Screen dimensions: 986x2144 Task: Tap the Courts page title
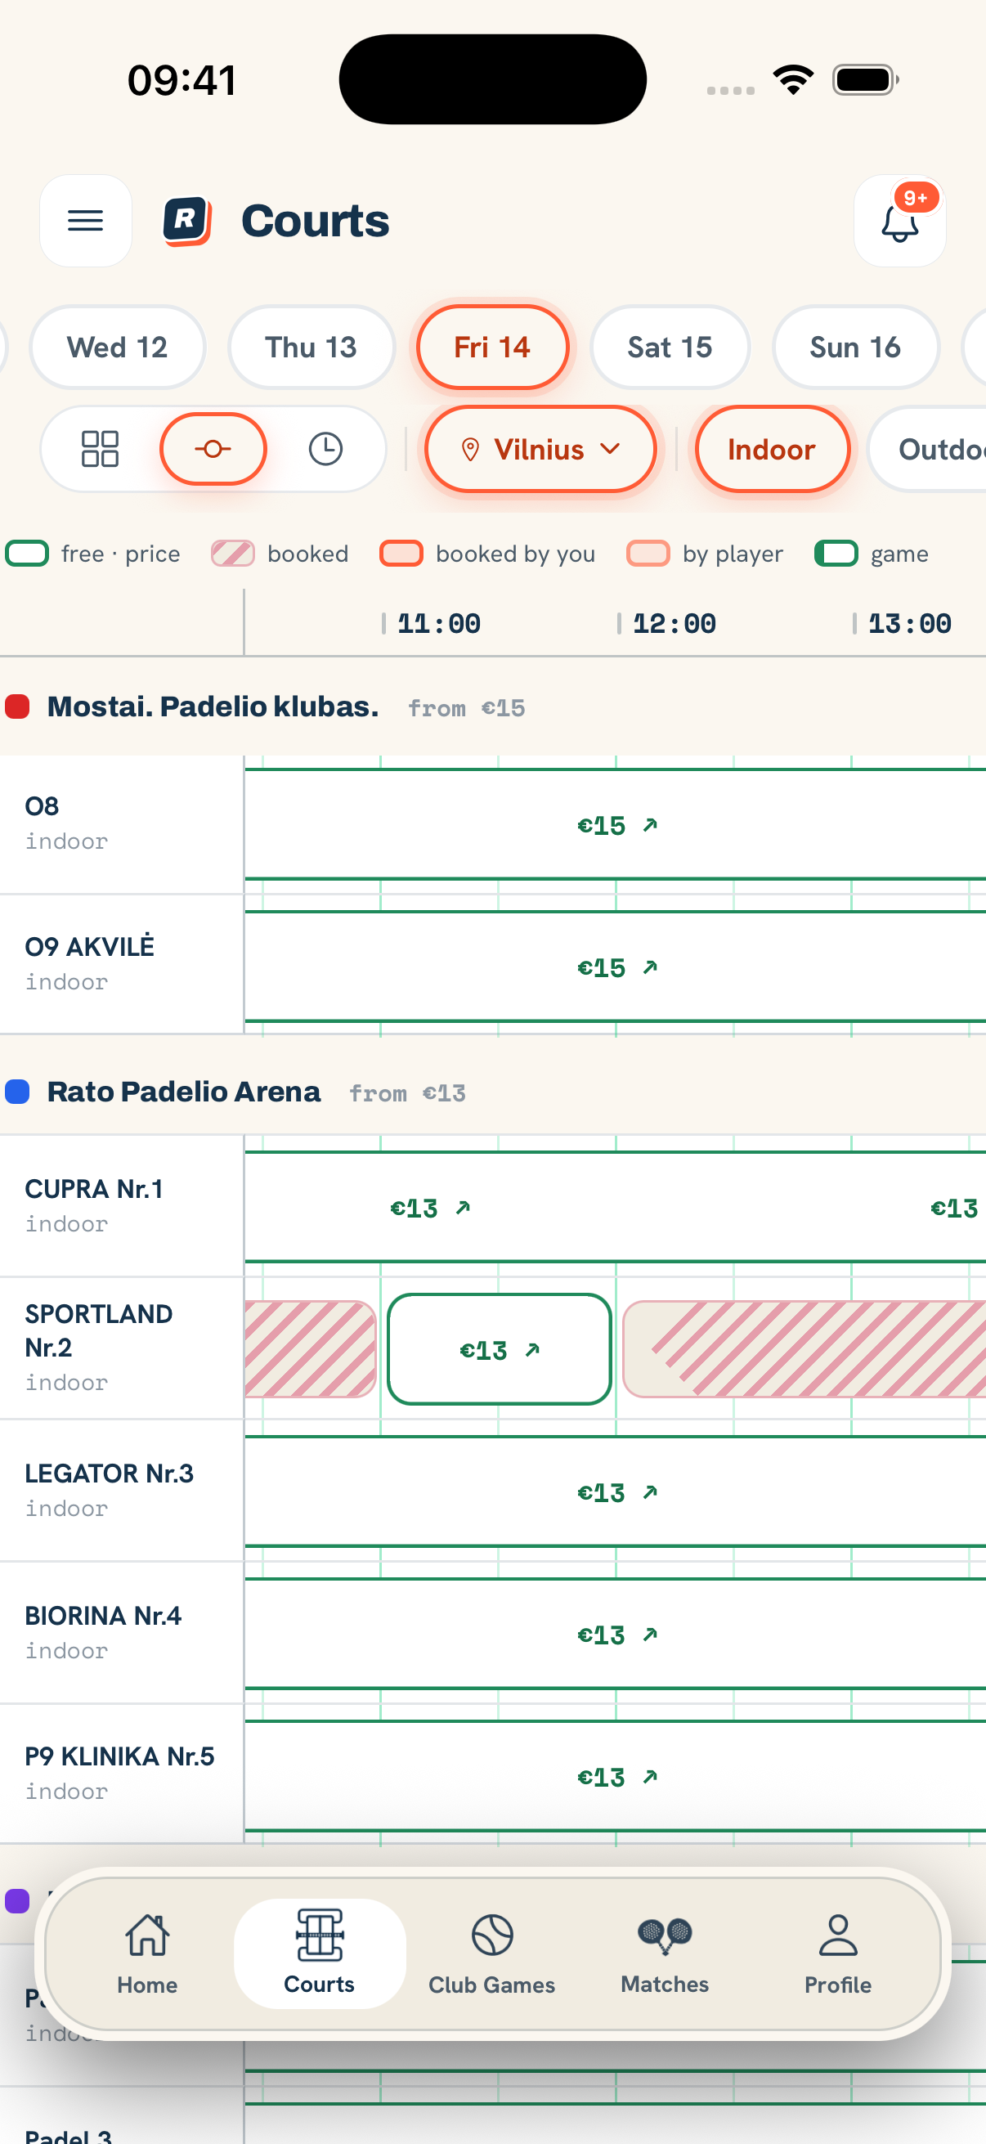315,222
